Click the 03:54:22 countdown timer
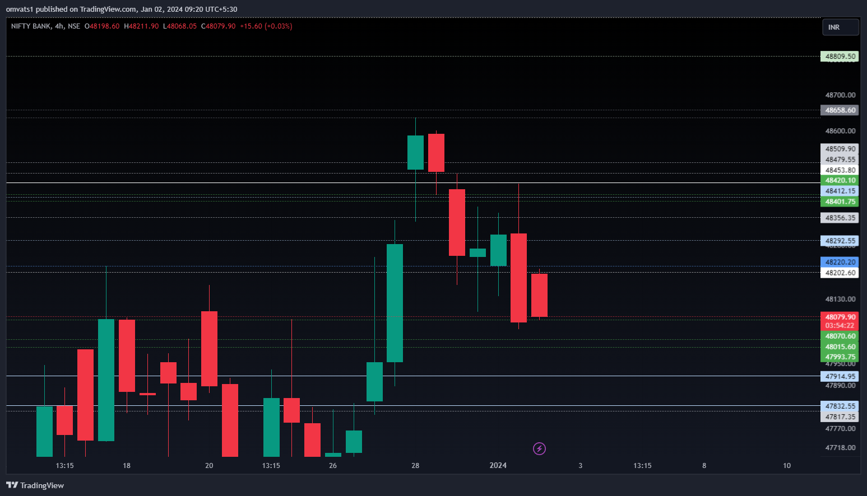867x496 pixels. (x=840, y=326)
